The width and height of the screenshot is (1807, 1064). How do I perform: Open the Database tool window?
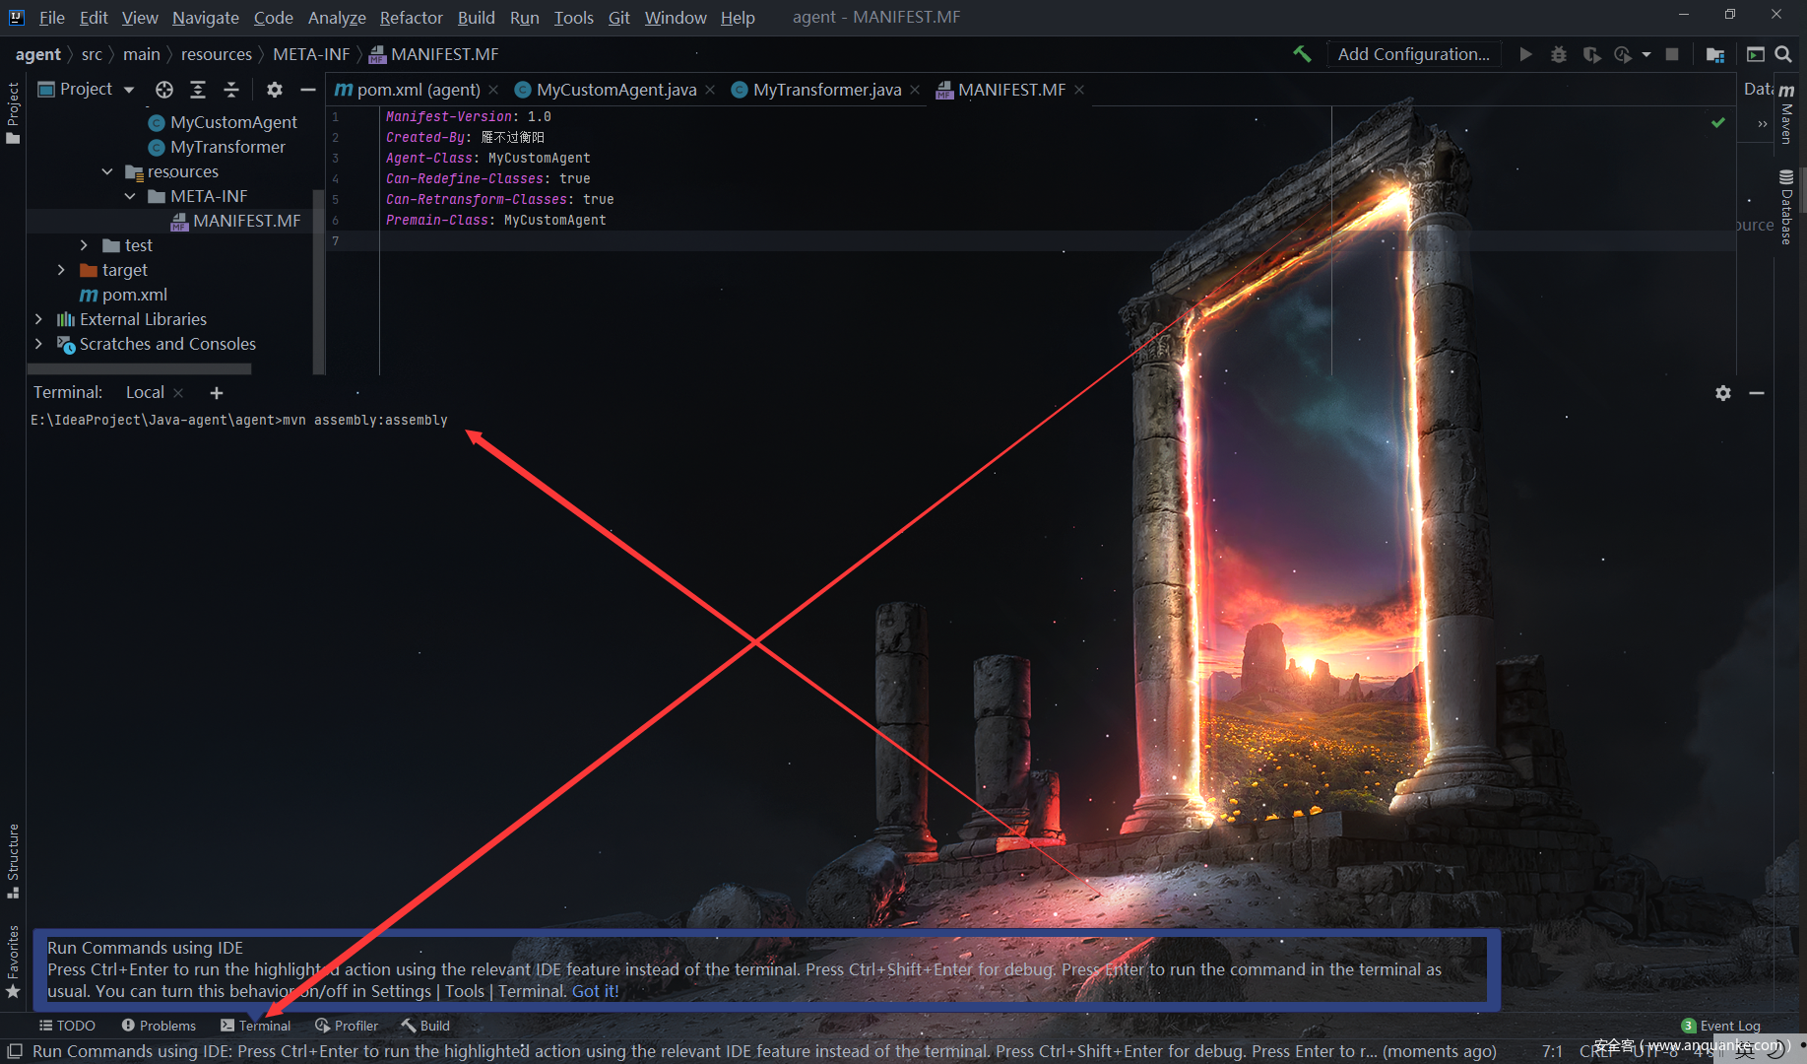point(1786,207)
